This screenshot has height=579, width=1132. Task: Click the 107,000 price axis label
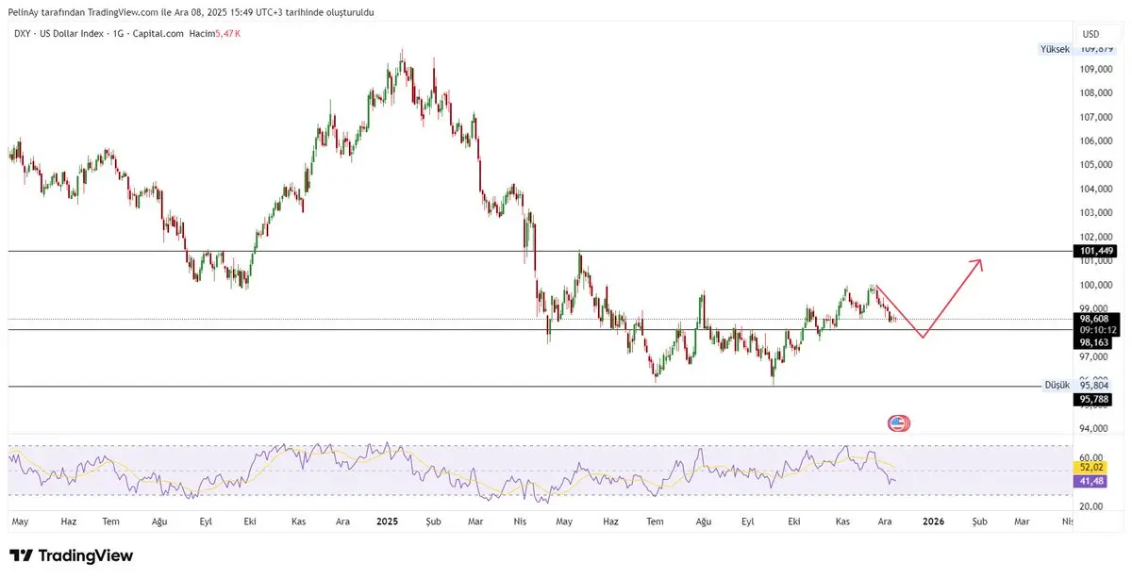(1097, 118)
